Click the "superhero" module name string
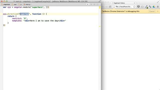The image size is (160, 90). click(x=37, y=7)
